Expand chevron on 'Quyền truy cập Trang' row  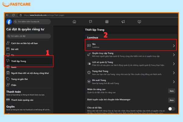[174, 55]
